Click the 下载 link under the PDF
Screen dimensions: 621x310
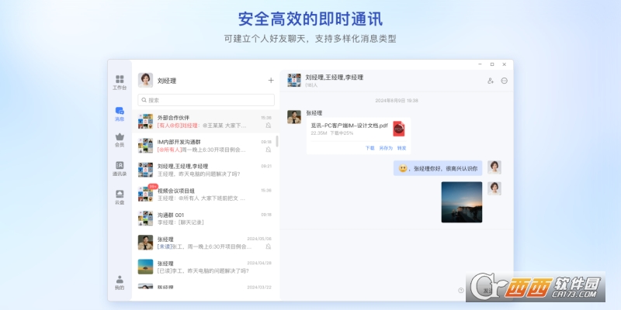369,147
